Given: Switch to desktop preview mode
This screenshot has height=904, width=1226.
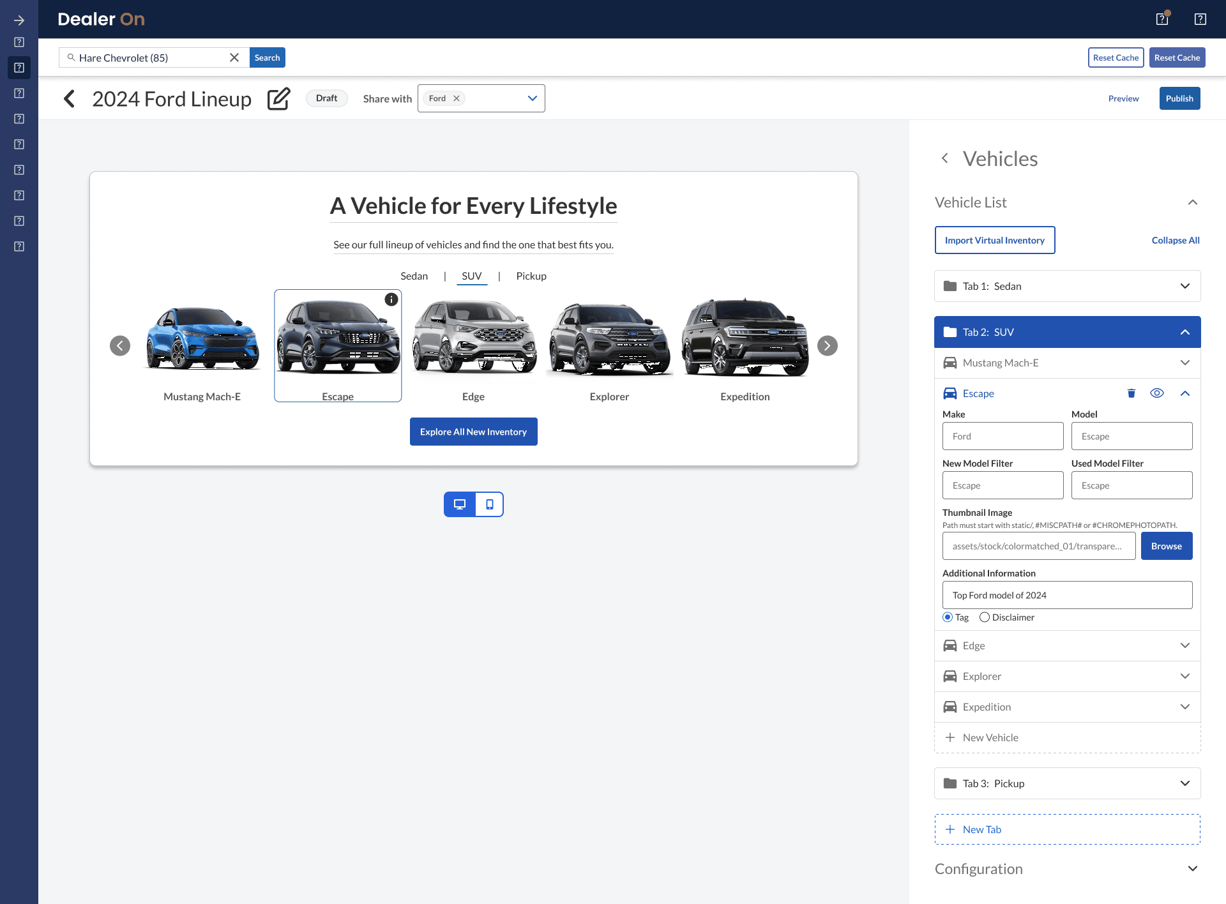Looking at the screenshot, I should click(x=460, y=504).
